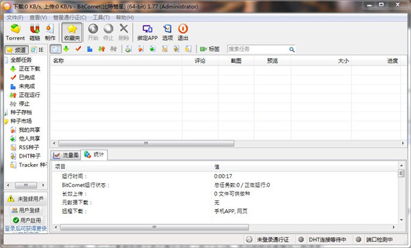Click the 评论 column header
The image size is (411, 248).
(x=200, y=61)
